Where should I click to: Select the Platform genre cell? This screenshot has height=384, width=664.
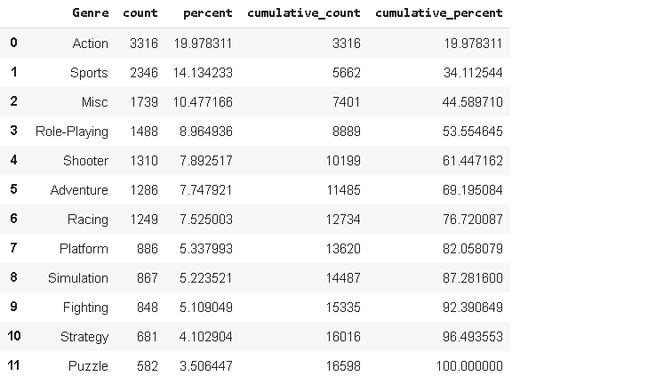click(x=84, y=249)
